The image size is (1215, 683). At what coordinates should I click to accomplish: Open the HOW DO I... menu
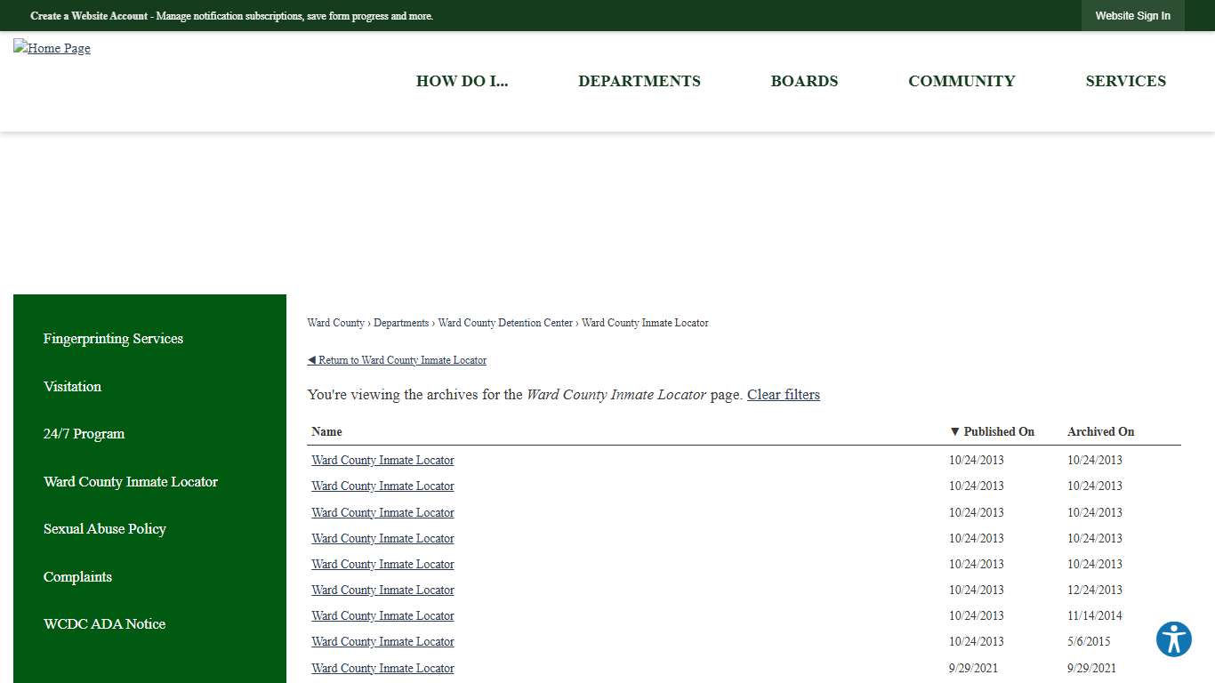point(462,81)
